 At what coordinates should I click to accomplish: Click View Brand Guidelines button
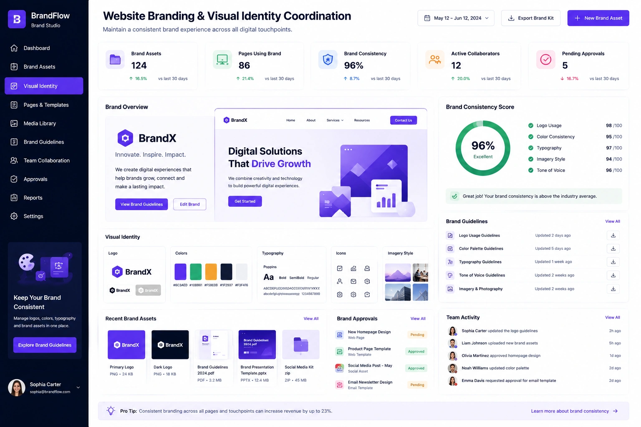click(141, 204)
